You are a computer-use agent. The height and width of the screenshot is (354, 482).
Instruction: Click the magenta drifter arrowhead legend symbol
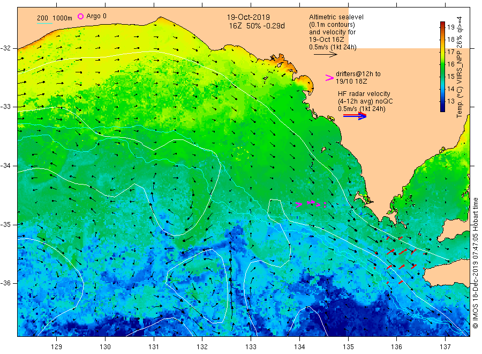click(329, 78)
